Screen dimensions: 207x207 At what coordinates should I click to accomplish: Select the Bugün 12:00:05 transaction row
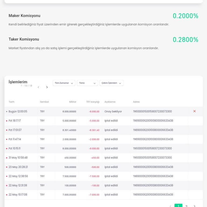(x=103, y=111)
